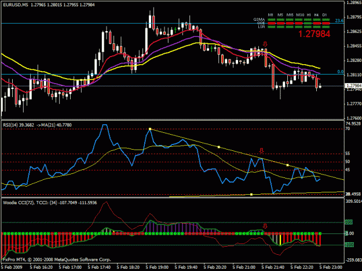Screen dimensions: 362x271
Task: Select the handle on the lower RSI support line
Action: pyautogui.click(x=251, y=195)
